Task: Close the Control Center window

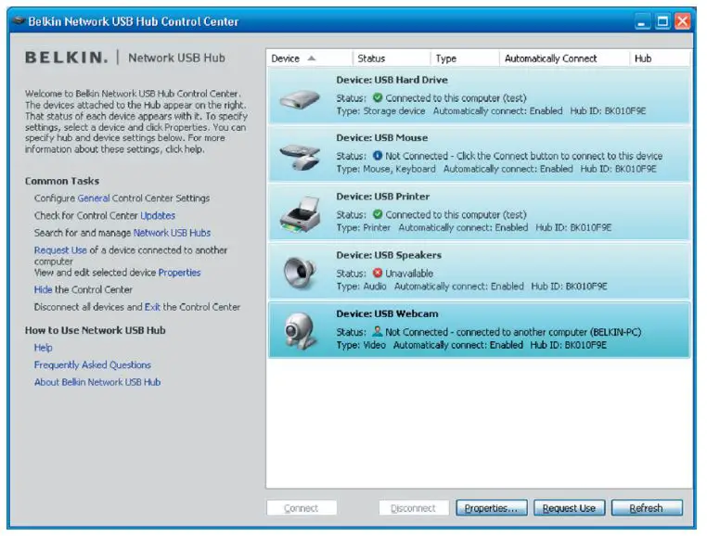Action: 682,21
